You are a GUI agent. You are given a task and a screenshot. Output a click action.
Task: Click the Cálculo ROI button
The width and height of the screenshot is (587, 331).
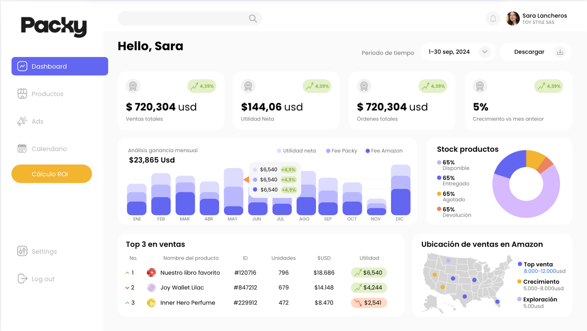click(52, 174)
